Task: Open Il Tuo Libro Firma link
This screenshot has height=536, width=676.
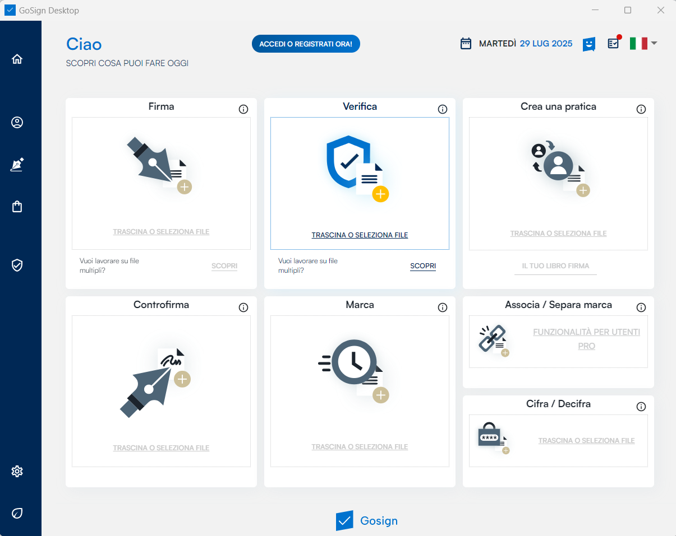Action: [555, 266]
